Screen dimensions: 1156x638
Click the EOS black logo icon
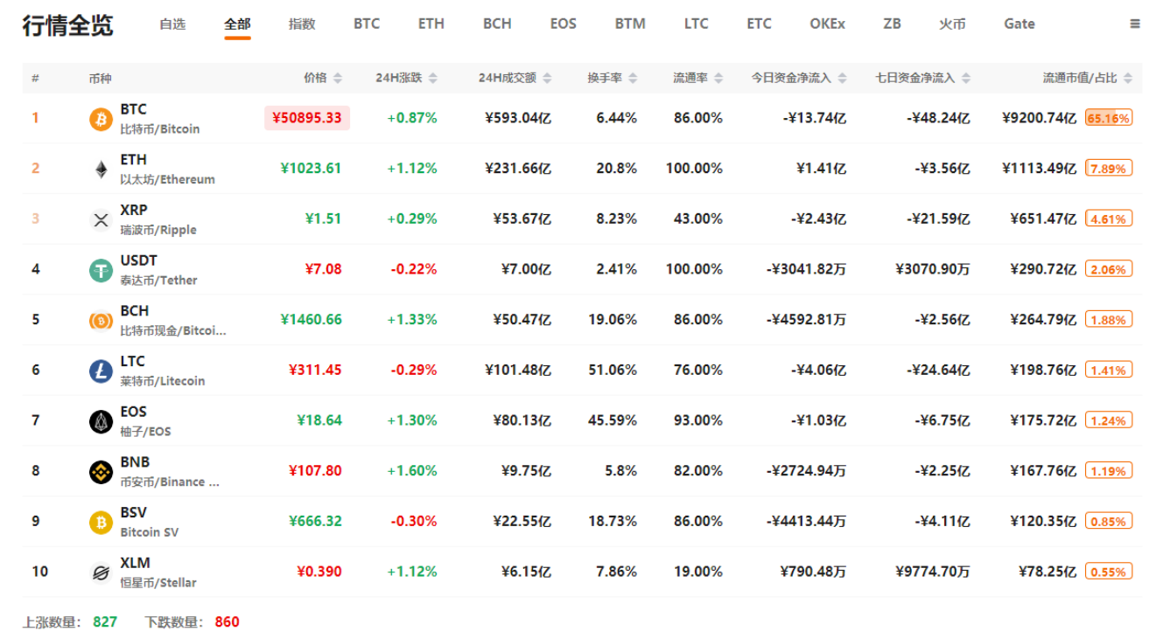click(x=102, y=422)
